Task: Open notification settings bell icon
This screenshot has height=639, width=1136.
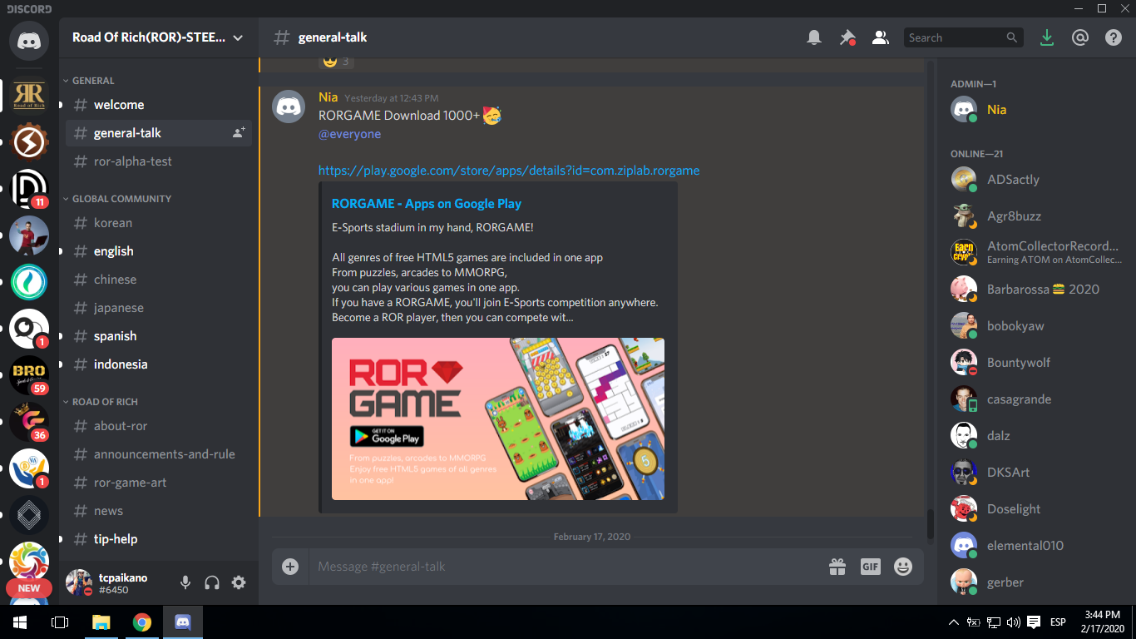Action: pyautogui.click(x=814, y=37)
